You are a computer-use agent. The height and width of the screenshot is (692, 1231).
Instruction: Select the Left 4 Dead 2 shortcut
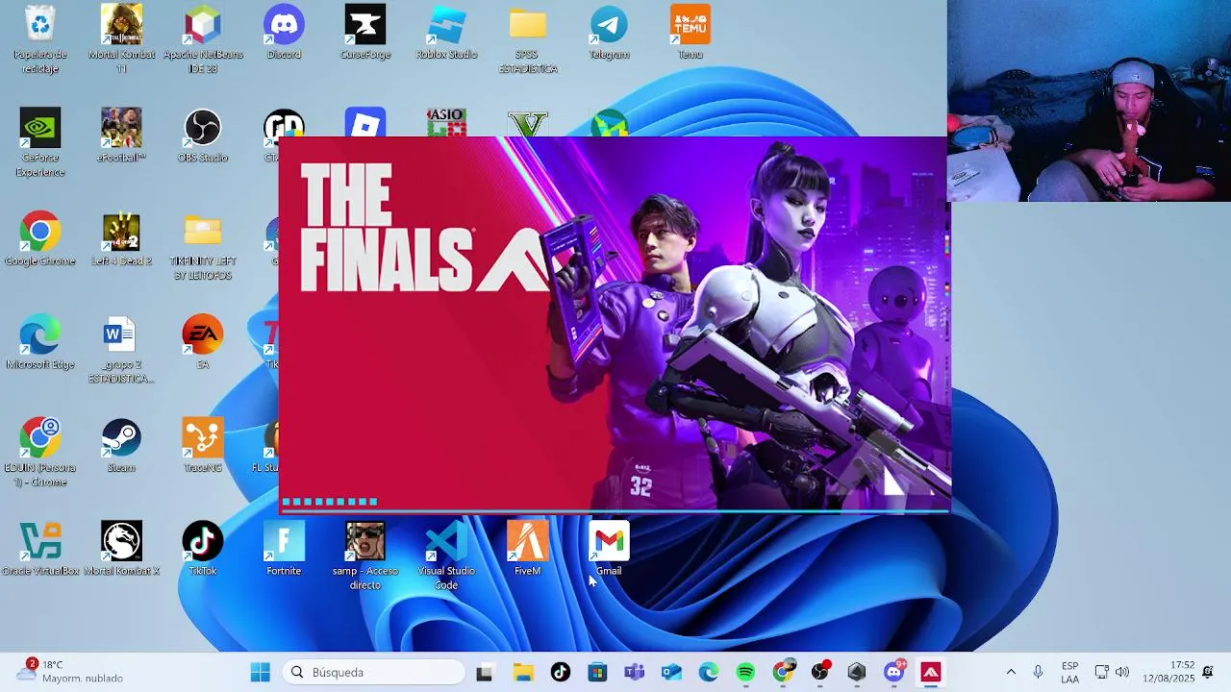click(x=121, y=239)
